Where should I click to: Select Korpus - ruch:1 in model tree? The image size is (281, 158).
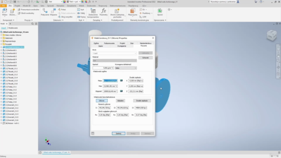pyautogui.click(x=12, y=123)
